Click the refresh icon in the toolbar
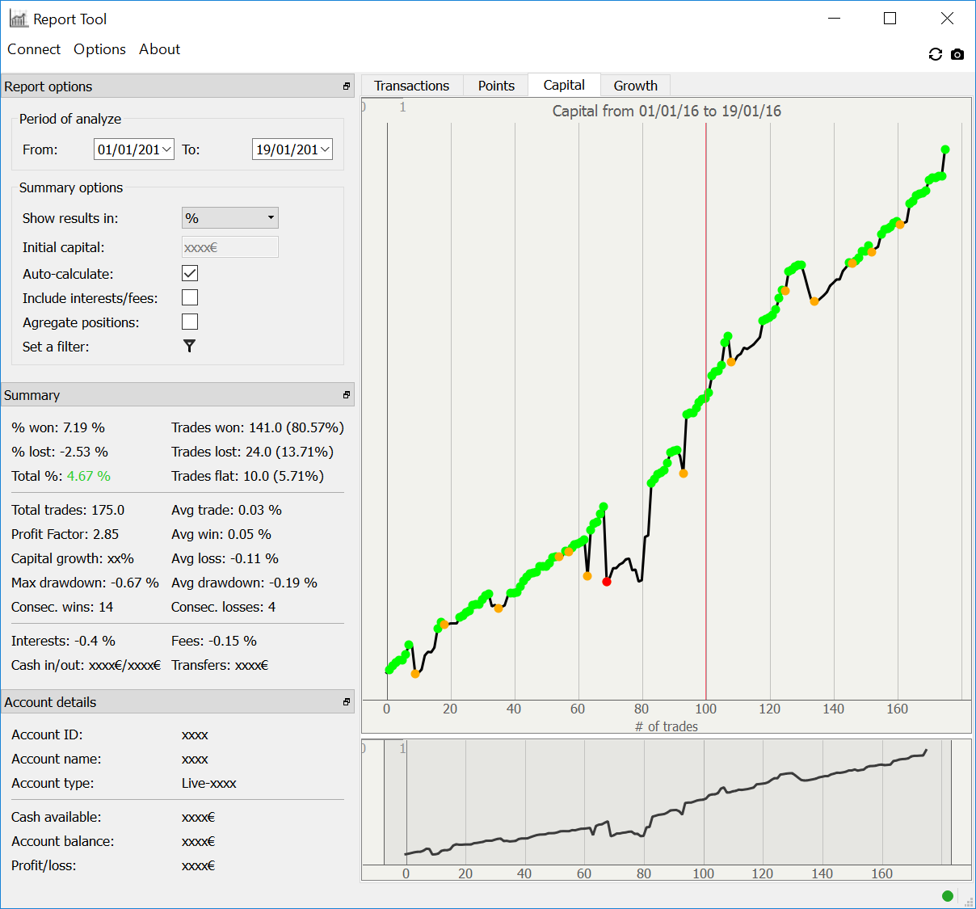 coord(936,54)
